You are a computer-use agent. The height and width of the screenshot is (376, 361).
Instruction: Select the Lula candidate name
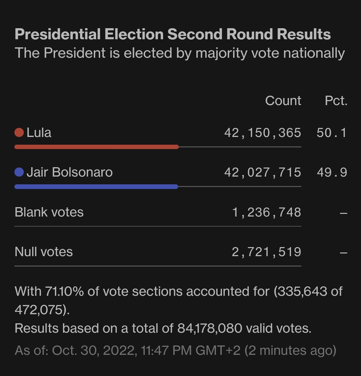pyautogui.click(x=39, y=133)
